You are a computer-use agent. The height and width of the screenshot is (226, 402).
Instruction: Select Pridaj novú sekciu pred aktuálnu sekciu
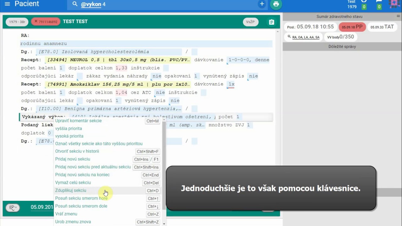pyautogui.click(x=108, y=167)
